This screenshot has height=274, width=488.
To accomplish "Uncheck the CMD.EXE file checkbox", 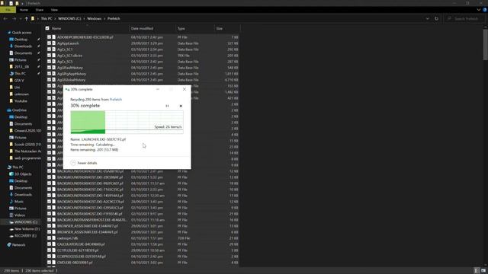I will click(x=49, y=263).
